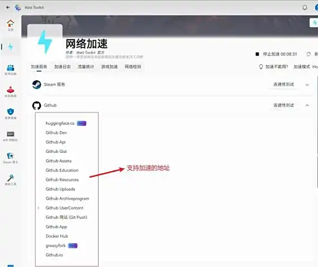
Task: Select Github App entry
Action: 56,227
